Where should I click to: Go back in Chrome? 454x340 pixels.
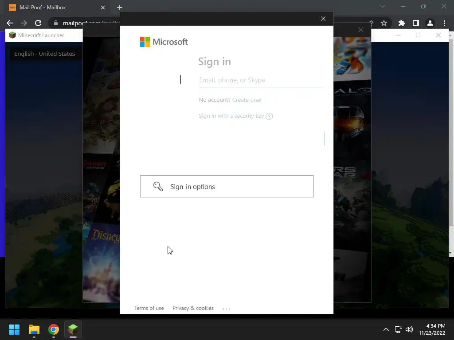(x=10, y=23)
